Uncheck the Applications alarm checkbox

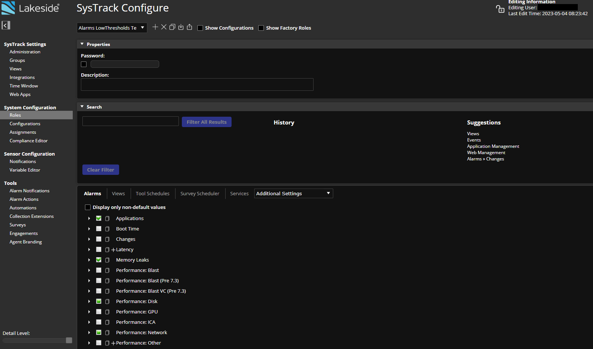(x=99, y=218)
